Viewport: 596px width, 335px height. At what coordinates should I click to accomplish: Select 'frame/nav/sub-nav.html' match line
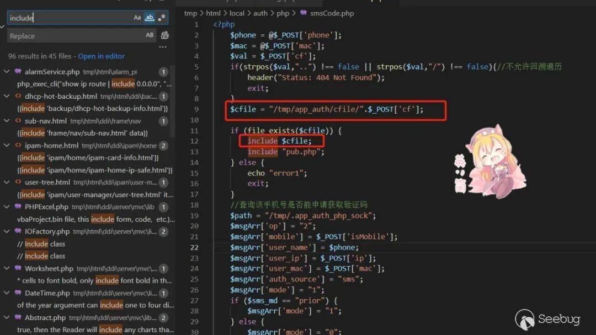point(82,133)
